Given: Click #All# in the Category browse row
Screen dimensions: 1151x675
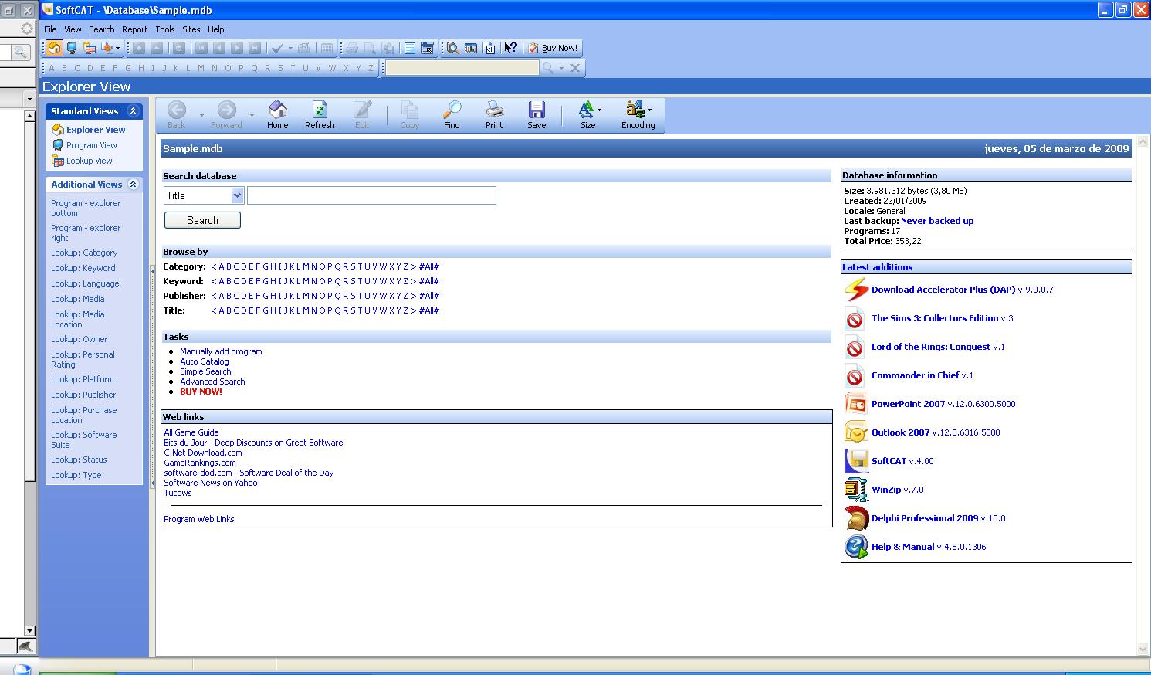Looking at the screenshot, I should tap(429, 266).
